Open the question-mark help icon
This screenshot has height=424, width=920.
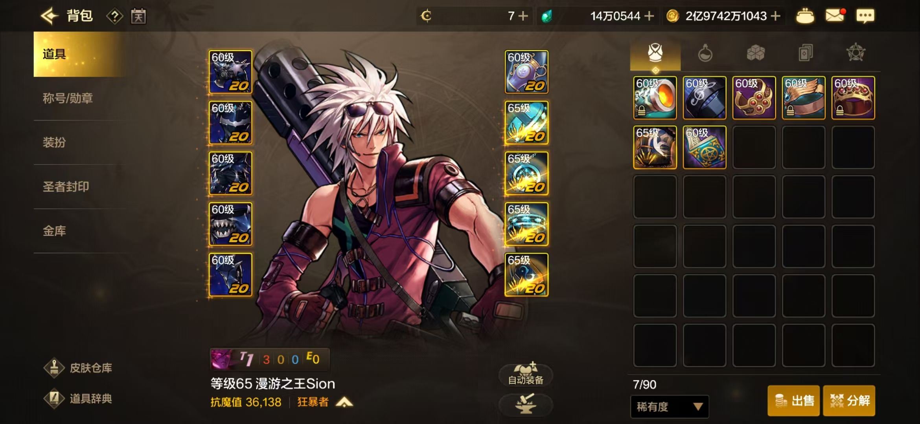[114, 16]
